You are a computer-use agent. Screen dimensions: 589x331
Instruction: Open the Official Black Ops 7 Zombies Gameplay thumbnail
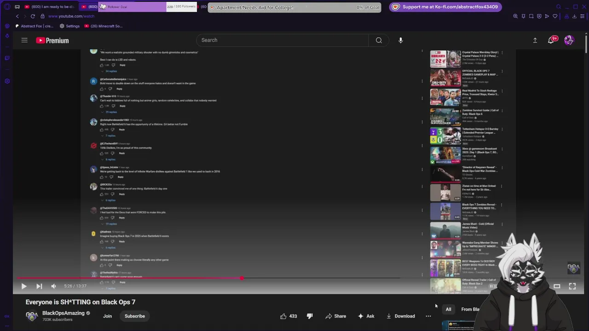(x=445, y=78)
